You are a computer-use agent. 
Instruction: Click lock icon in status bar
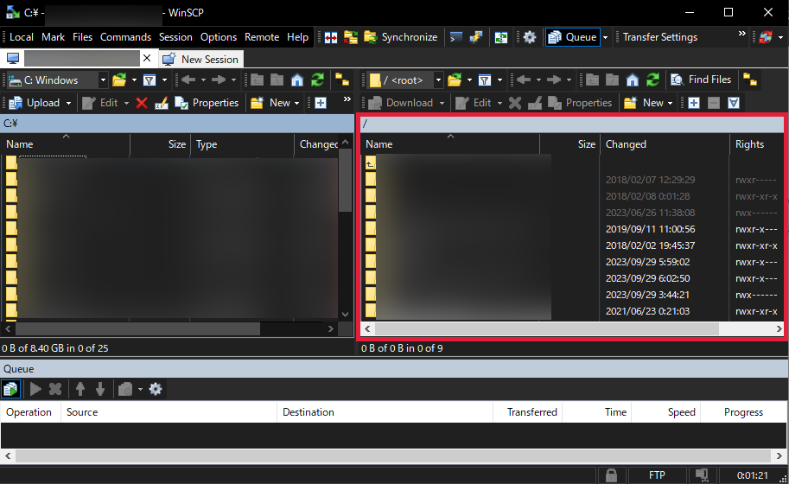point(611,475)
